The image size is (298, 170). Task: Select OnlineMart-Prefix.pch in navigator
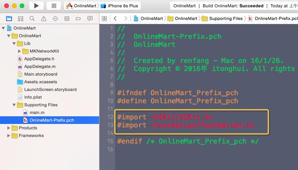coord(50,120)
